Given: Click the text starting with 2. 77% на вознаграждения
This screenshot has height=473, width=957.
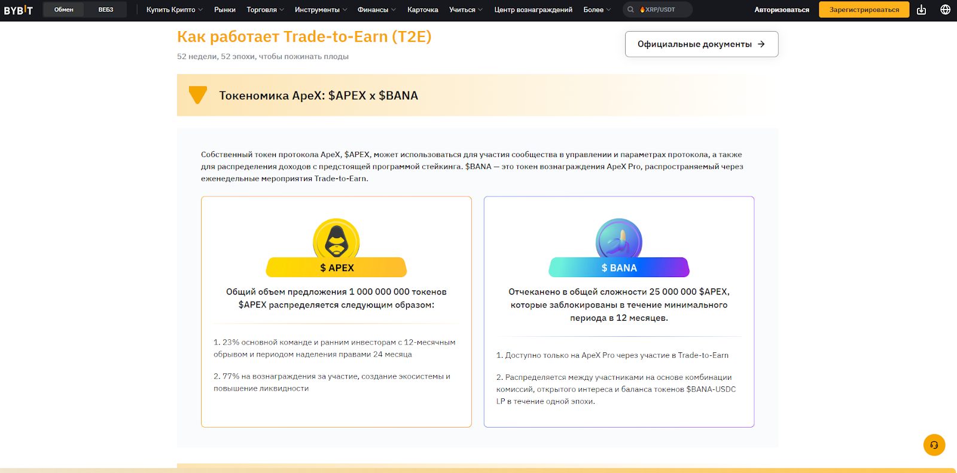Looking at the screenshot, I should coord(332,382).
